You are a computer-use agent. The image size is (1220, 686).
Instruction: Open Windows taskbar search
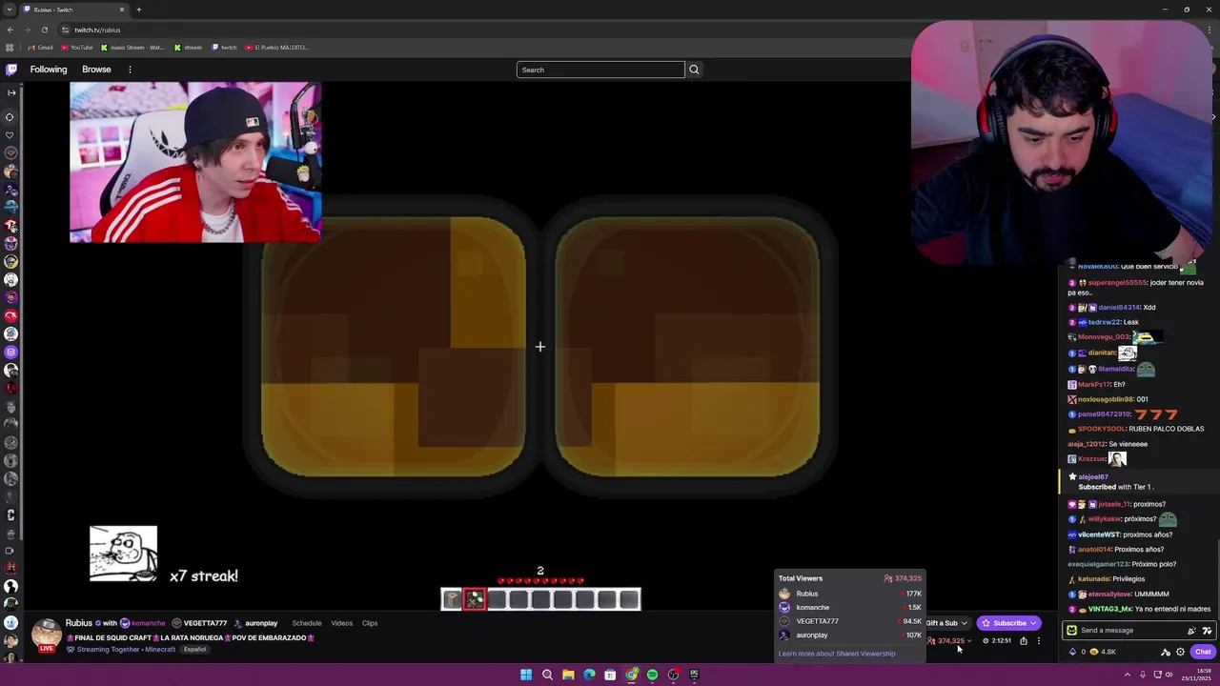point(547,675)
